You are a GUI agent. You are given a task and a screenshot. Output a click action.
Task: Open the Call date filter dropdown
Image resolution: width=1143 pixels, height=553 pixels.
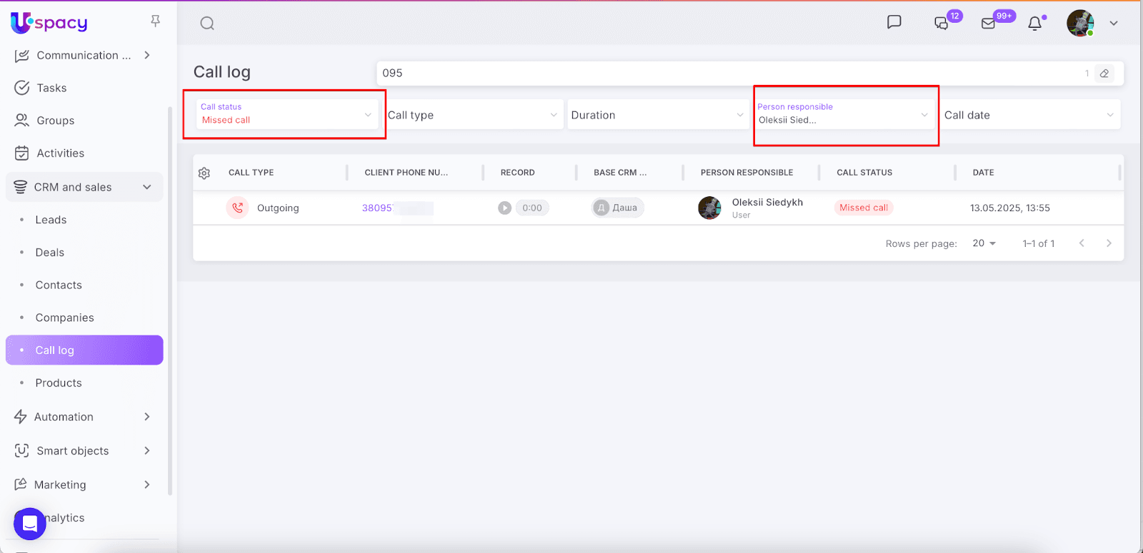pyautogui.click(x=1029, y=115)
